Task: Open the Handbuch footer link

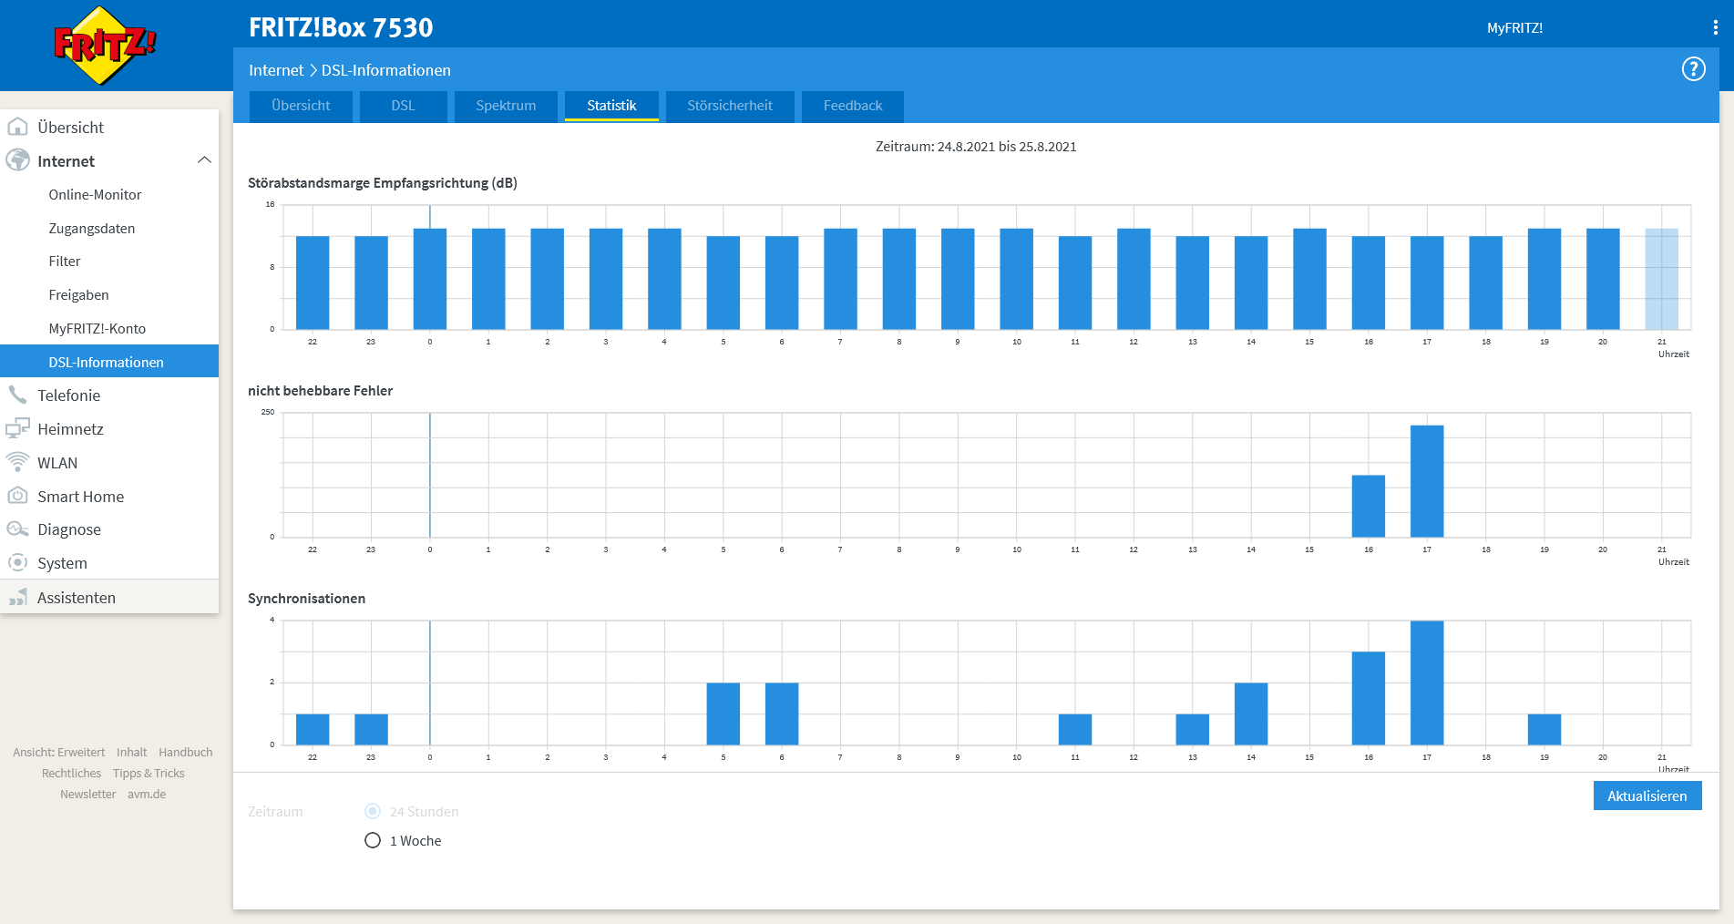Action: [185, 753]
